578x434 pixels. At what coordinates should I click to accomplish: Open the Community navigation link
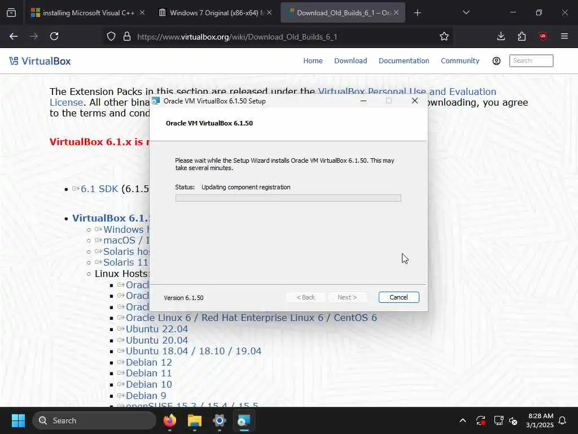[459, 61]
